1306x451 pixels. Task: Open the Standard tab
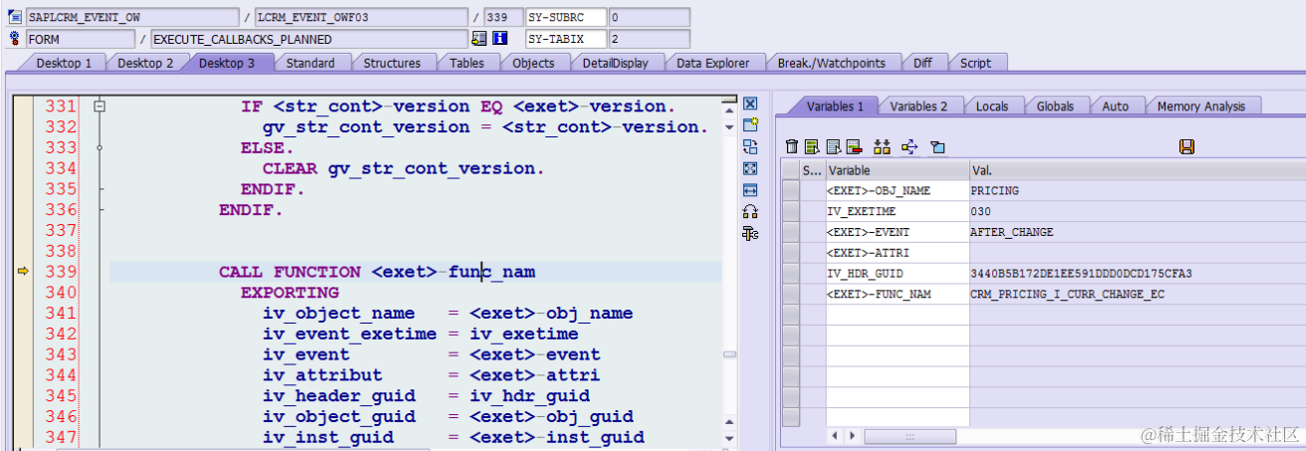coord(311,63)
